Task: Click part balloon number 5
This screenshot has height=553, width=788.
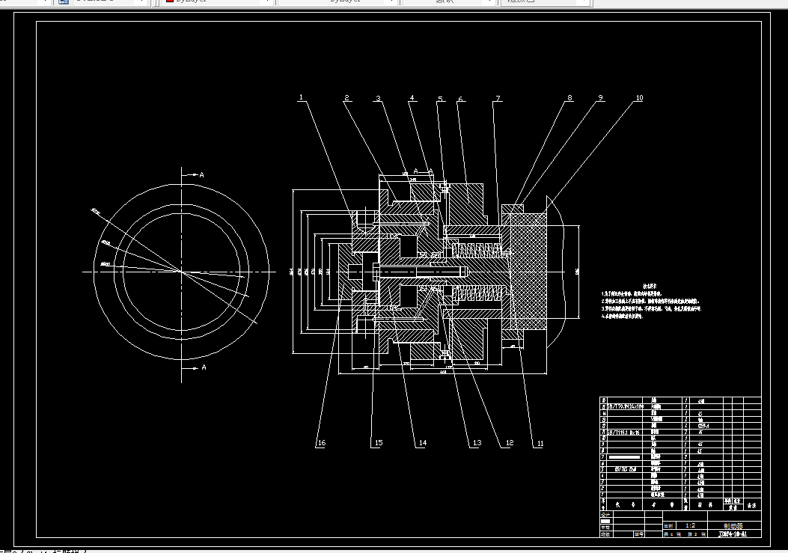Action: tap(440, 99)
